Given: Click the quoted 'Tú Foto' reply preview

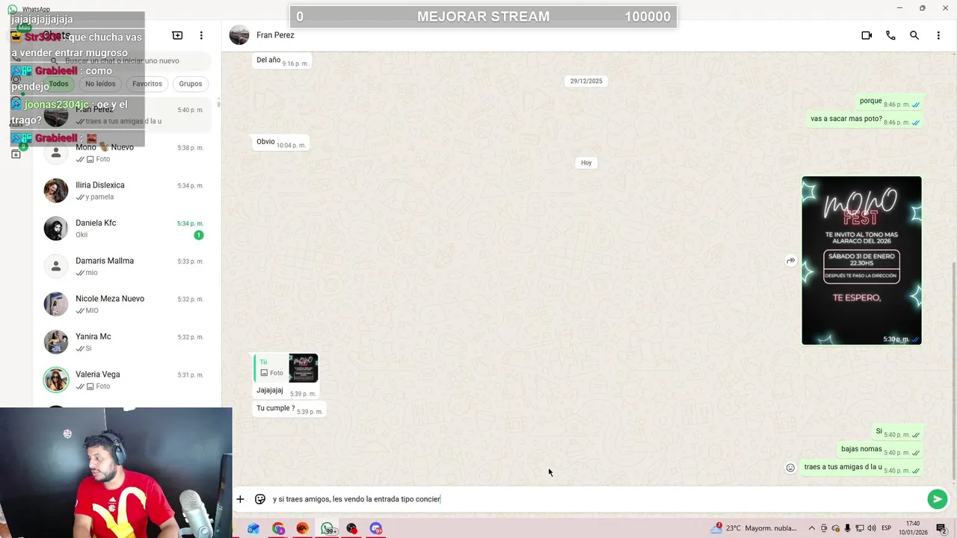Looking at the screenshot, I should 286,368.
